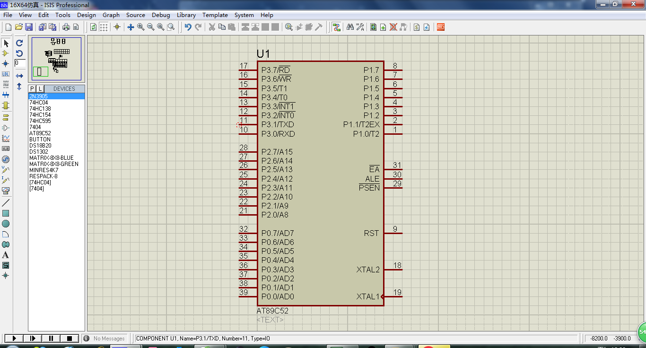
Task: Click the rotation angle input field
Action: 20,63
